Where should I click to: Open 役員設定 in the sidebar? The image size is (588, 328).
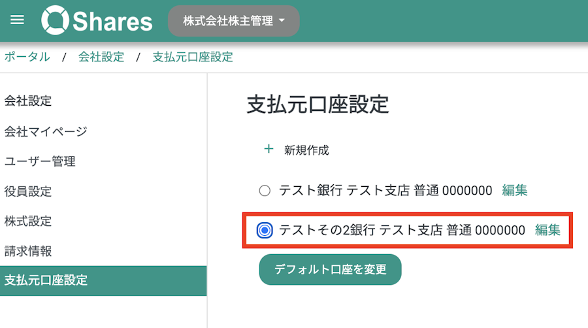pos(28,191)
